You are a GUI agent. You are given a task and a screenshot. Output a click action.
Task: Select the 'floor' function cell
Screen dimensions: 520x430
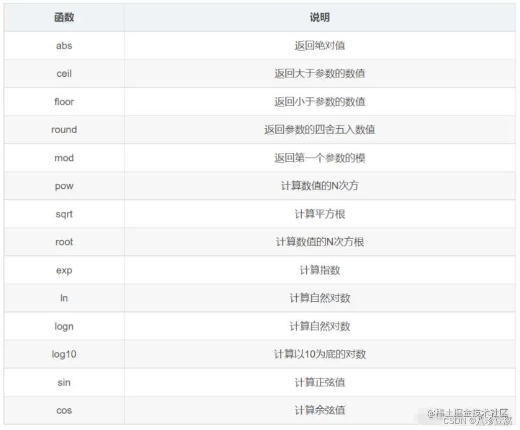[64, 101]
